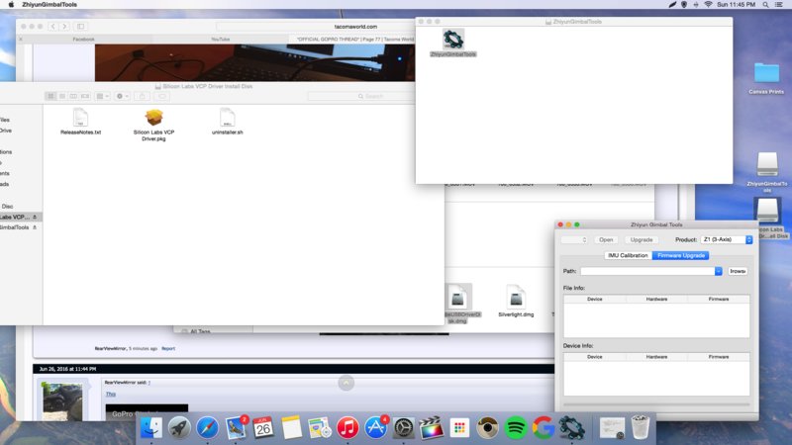Go back in the Safari window
Image resolution: width=792 pixels, height=445 pixels.
click(x=52, y=27)
